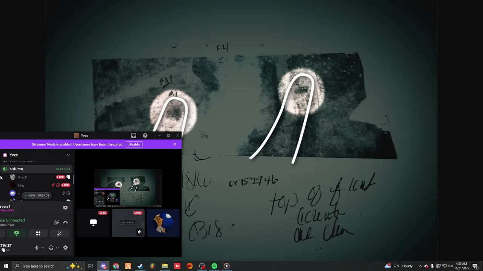Click the microphone tray icon
The height and width of the screenshot is (271, 483).
(432, 266)
